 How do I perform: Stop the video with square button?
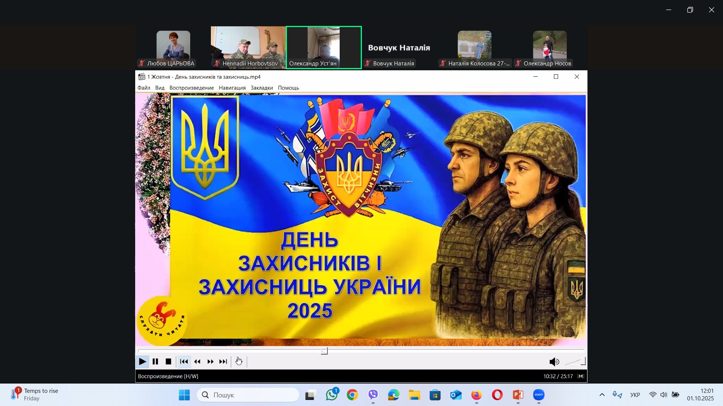(168, 362)
